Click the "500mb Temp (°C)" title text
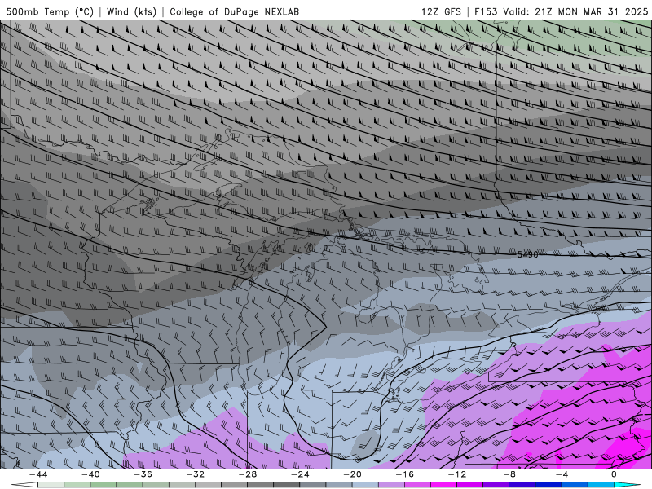Screen dimensions: 652x489 tap(50, 11)
